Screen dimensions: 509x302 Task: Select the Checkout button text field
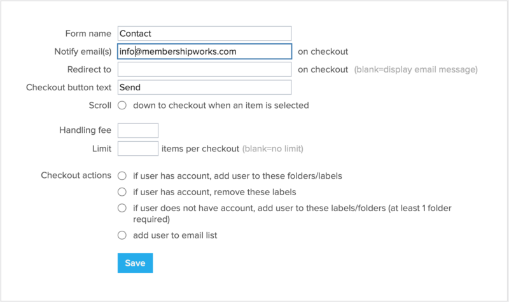pyautogui.click(x=204, y=87)
